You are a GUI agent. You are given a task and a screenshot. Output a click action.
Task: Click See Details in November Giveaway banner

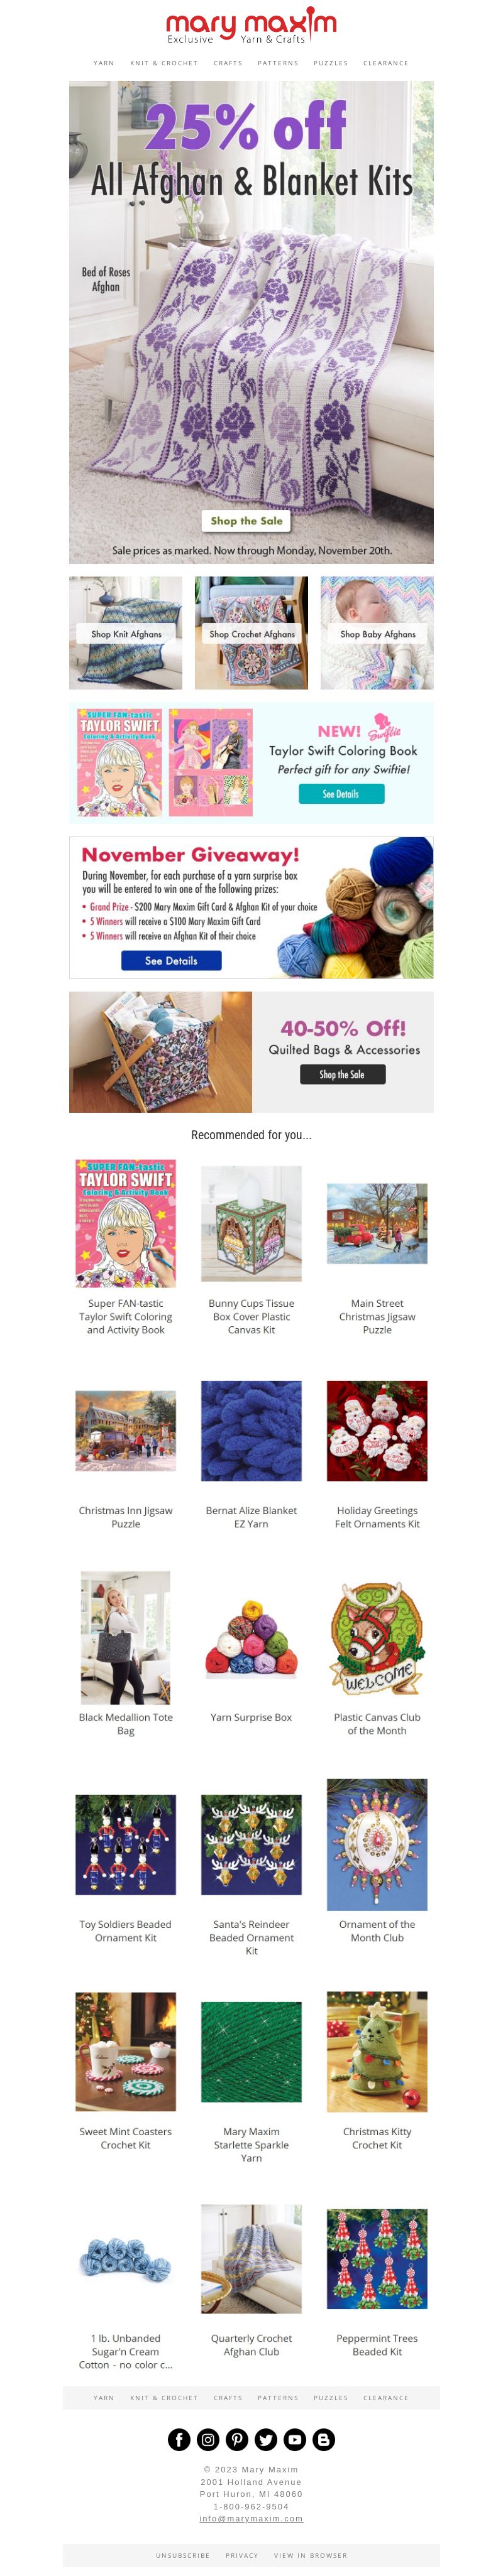172,960
